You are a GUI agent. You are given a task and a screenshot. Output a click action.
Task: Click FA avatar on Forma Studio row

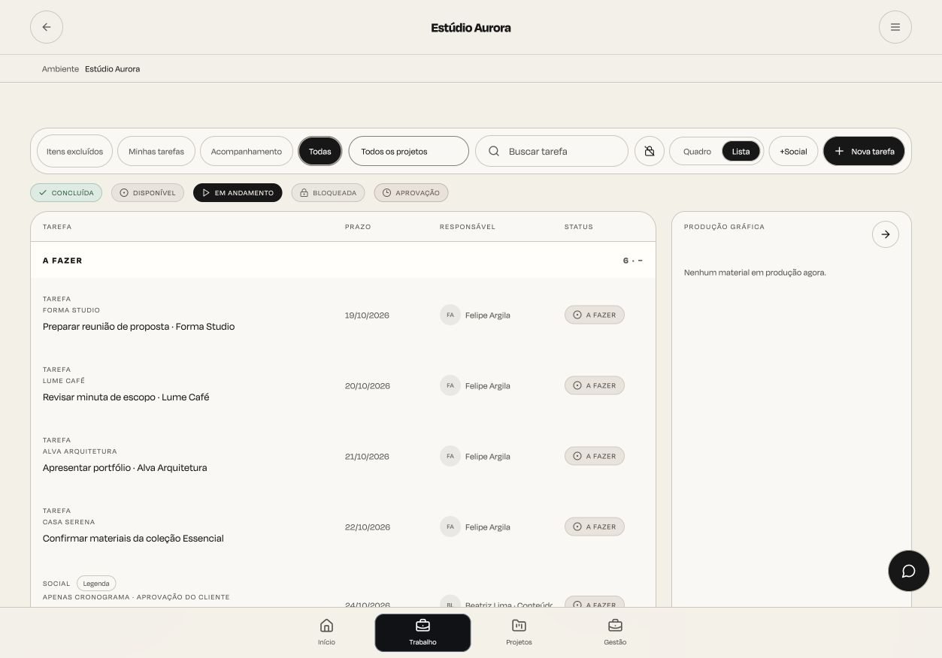pyautogui.click(x=450, y=315)
